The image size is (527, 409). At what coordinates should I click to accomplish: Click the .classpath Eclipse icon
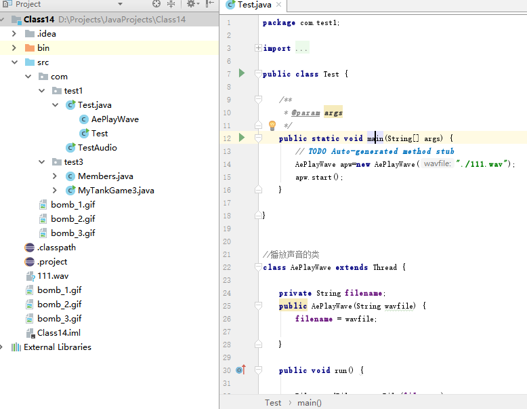30,248
